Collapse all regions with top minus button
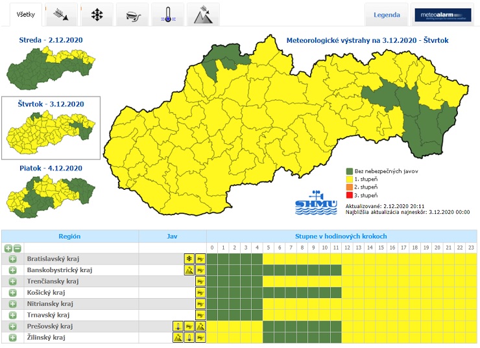 [x=17, y=248]
